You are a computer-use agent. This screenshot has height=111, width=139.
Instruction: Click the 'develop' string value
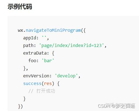(x=66, y=76)
